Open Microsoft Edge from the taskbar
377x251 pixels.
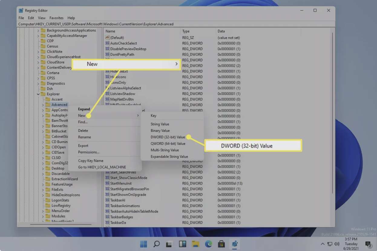pyautogui.click(x=208, y=244)
